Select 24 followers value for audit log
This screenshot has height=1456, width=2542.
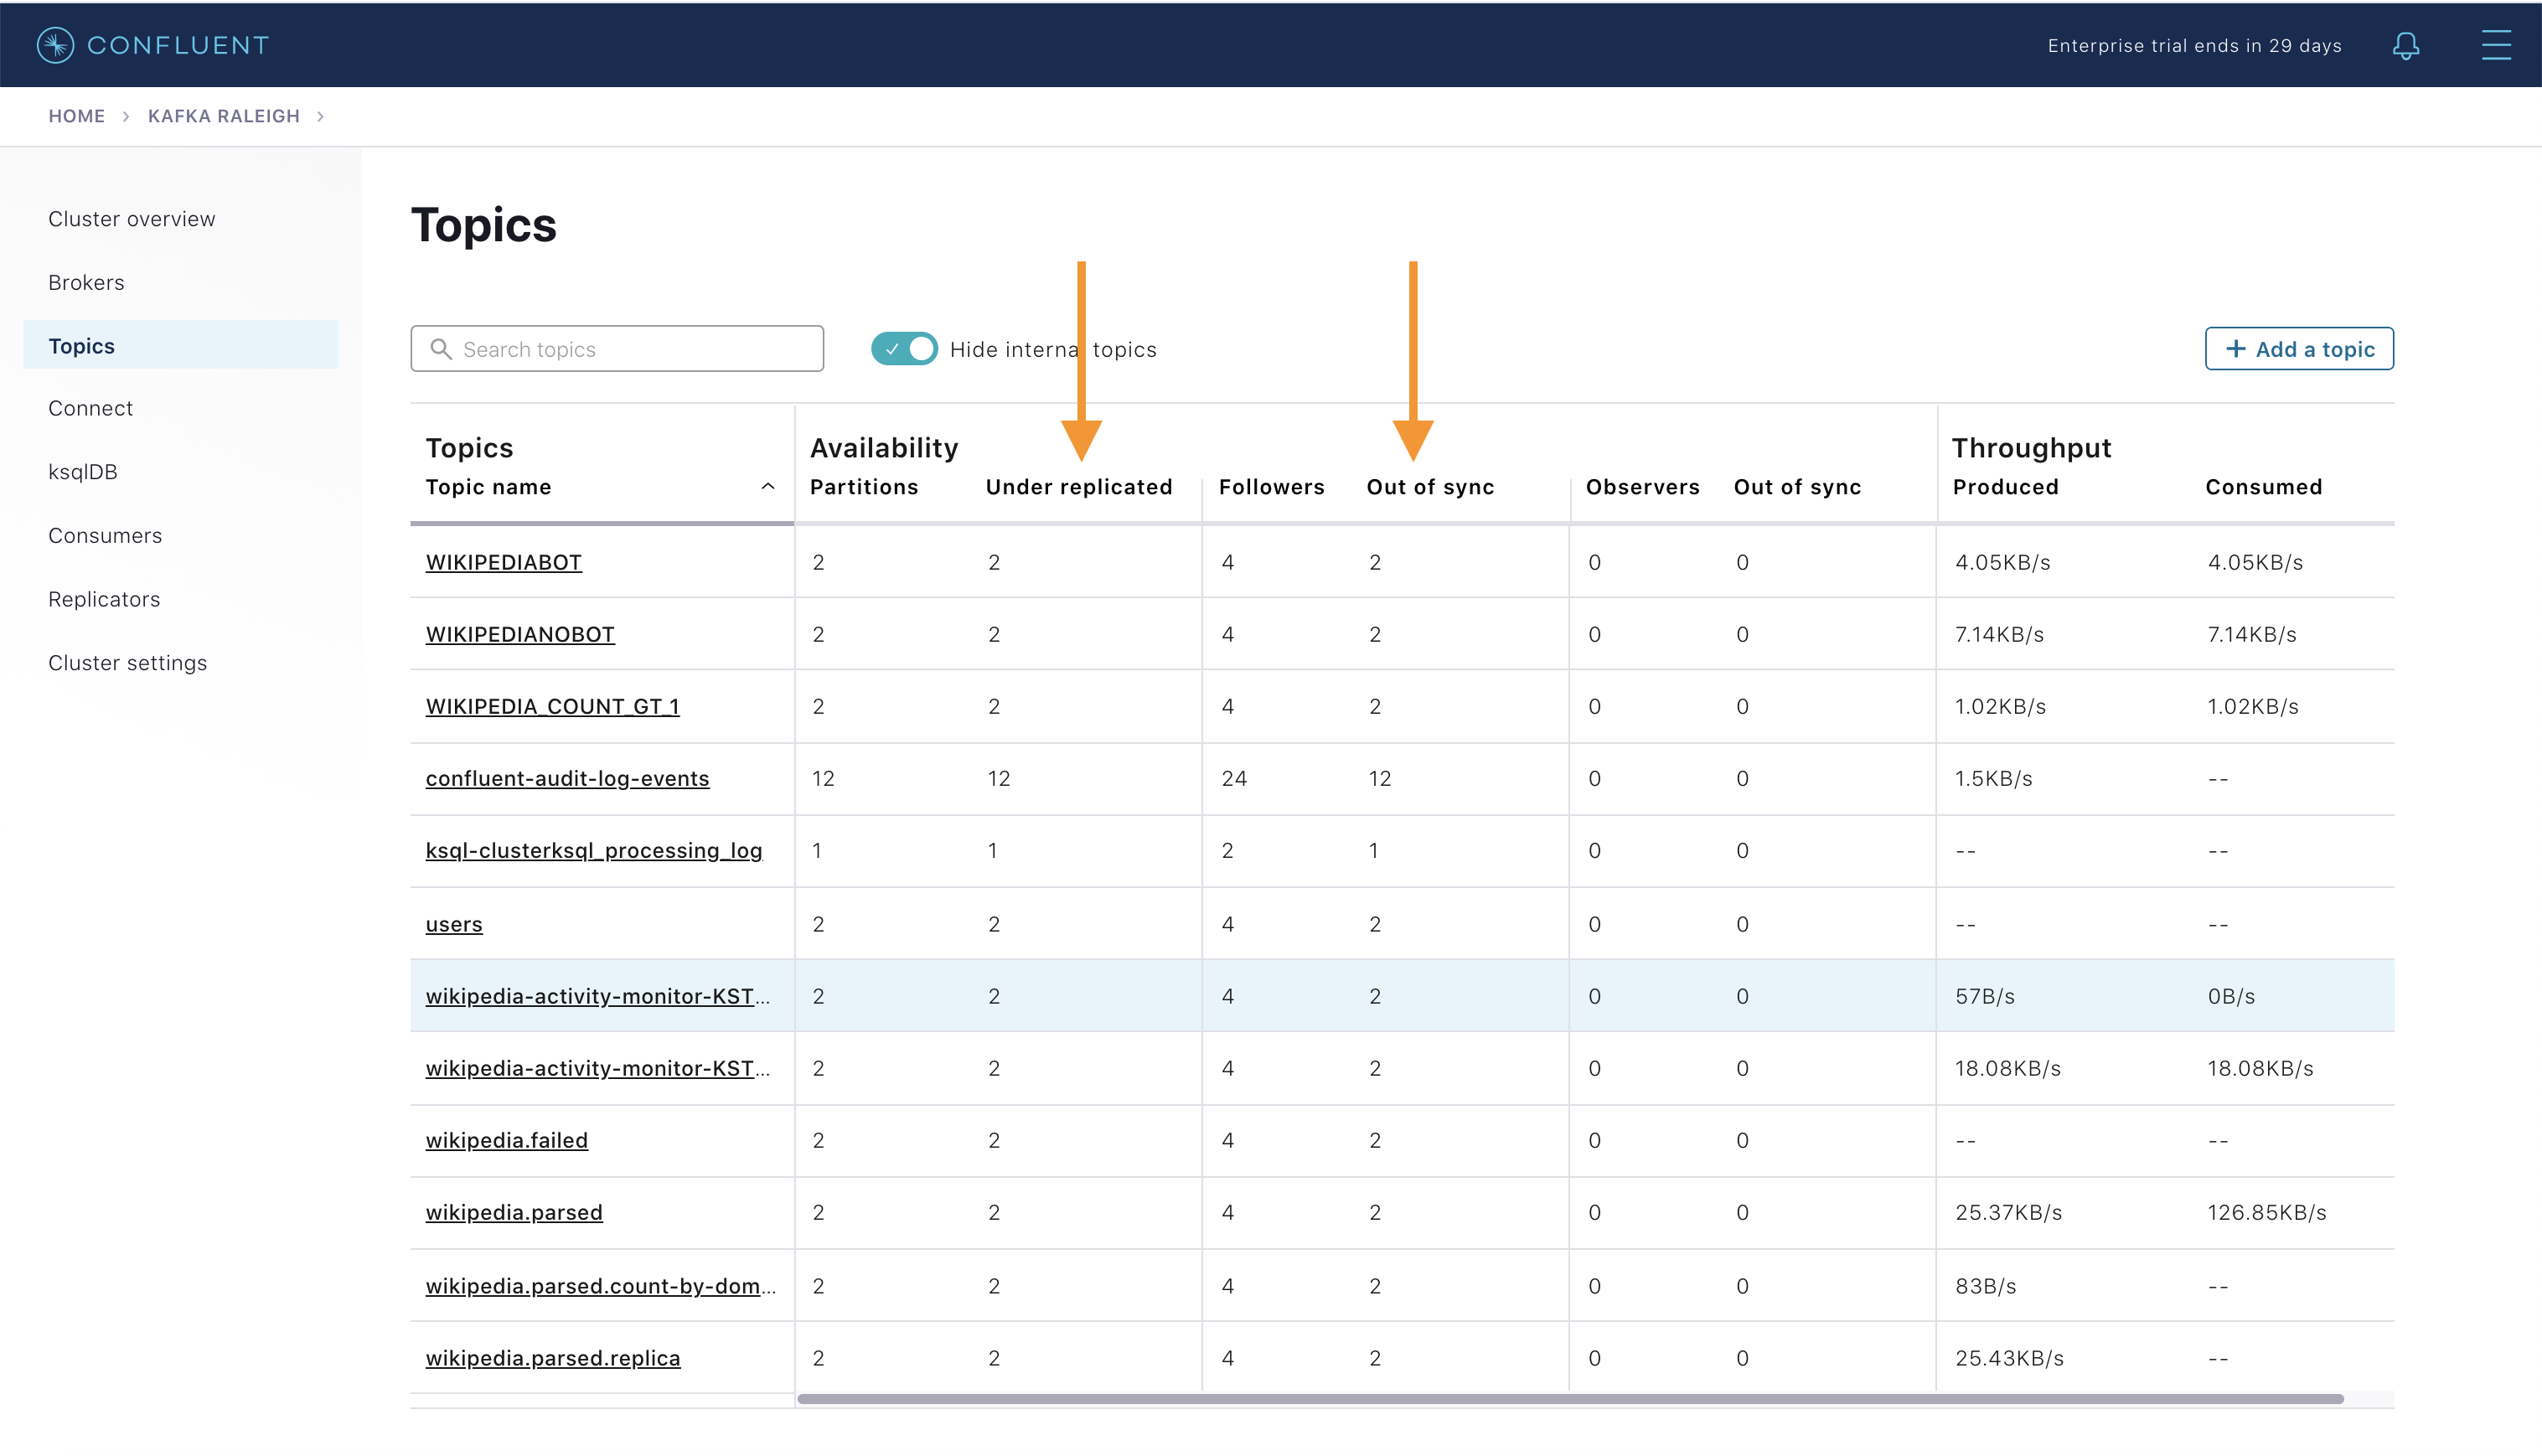click(x=1234, y=778)
